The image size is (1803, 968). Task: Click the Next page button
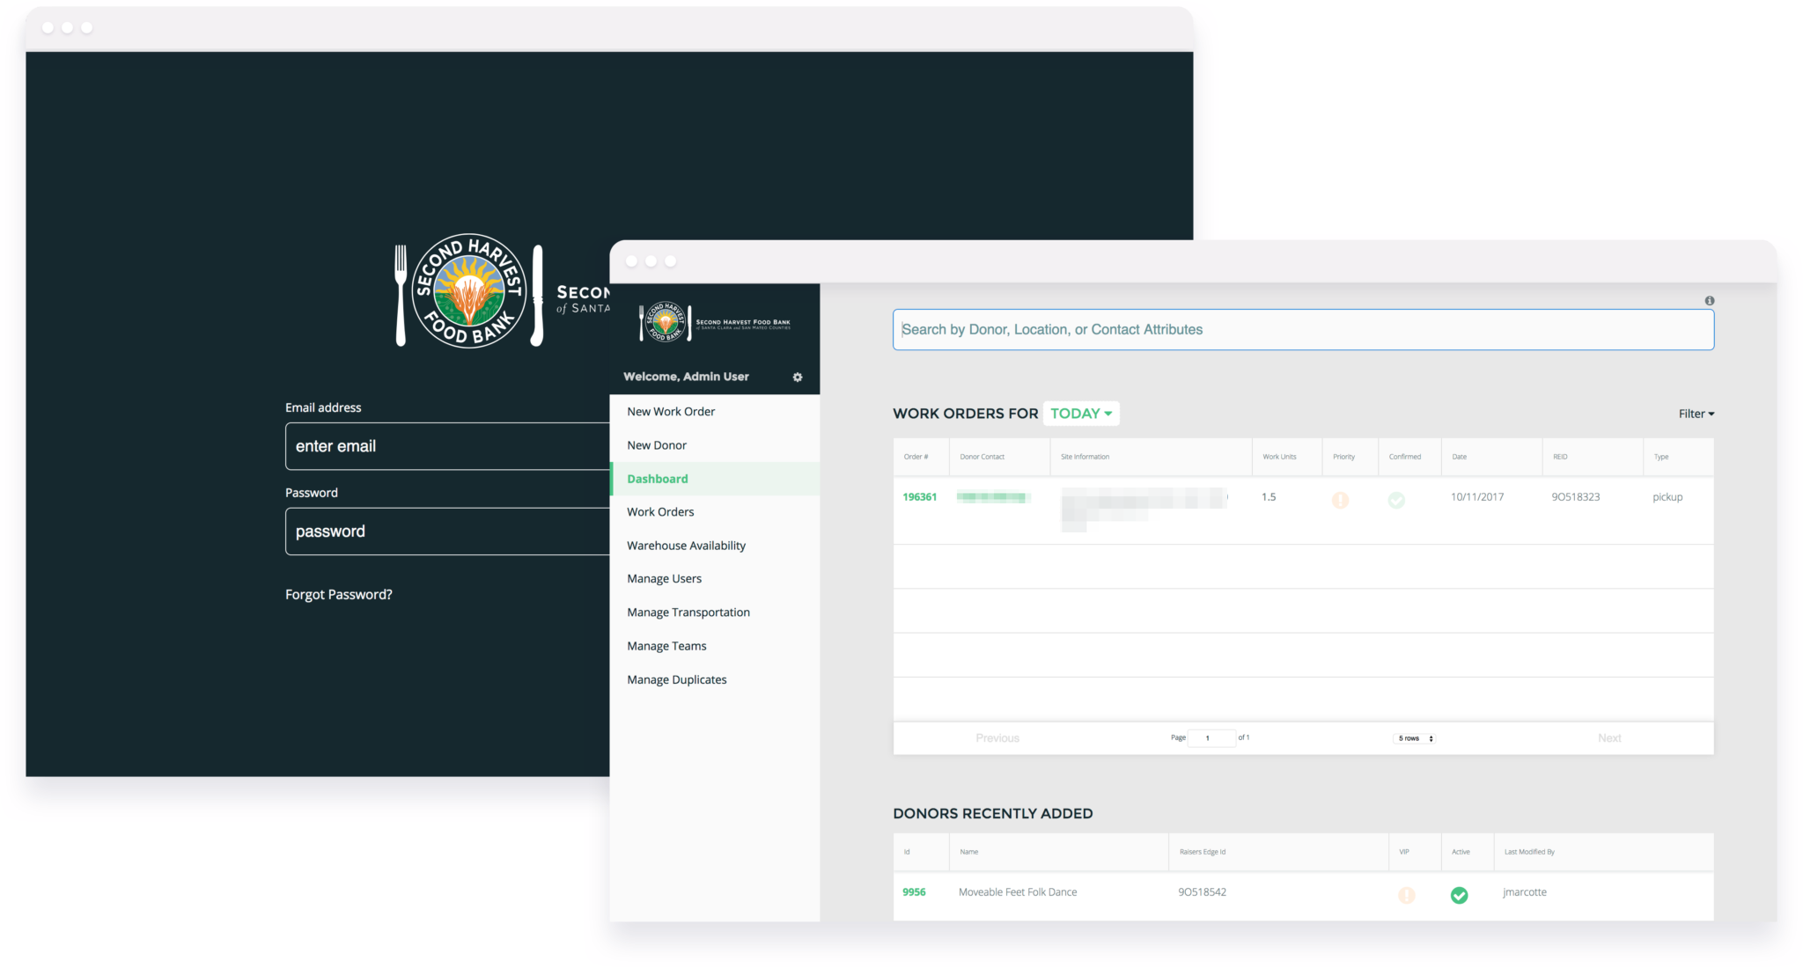click(x=1609, y=738)
